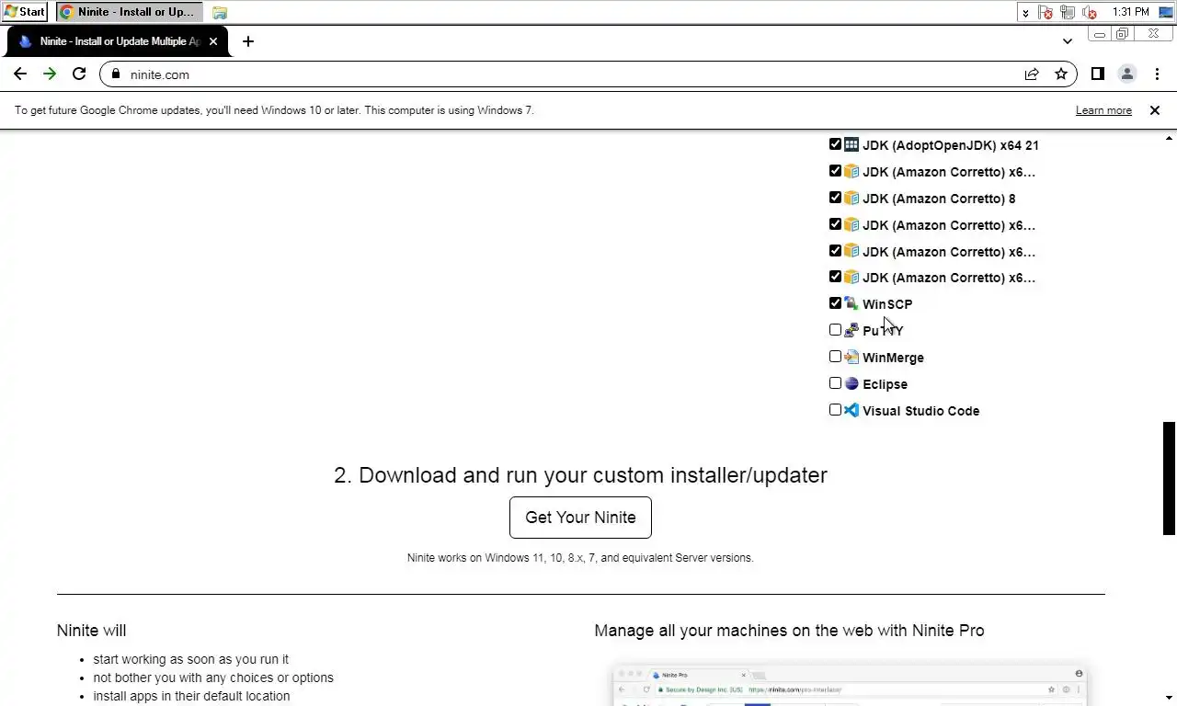Go forward with the green forward arrow
Image resolution: width=1177 pixels, height=706 pixels.
pos(50,74)
